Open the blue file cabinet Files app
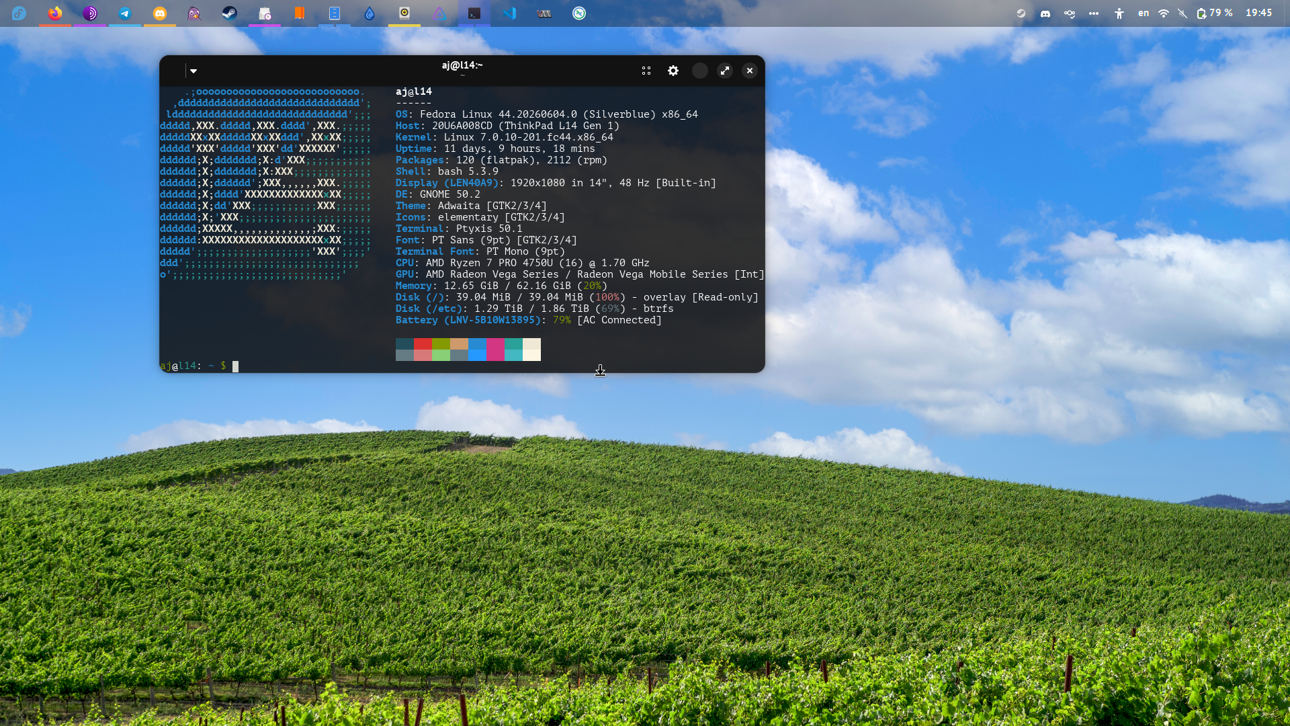The image size is (1290, 726). pyautogui.click(x=335, y=13)
